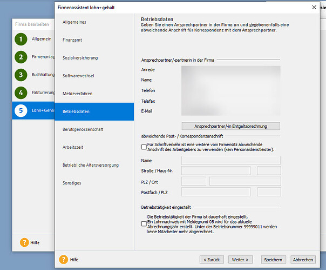The image size is (326, 270).
Task: Click the Weiter > button
Action: (240, 260)
